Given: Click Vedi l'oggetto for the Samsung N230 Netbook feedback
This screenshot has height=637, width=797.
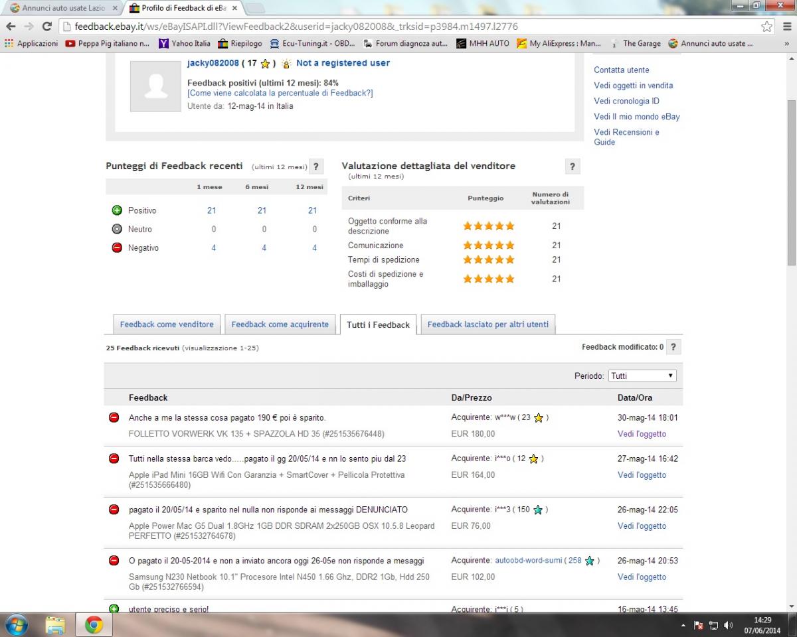Looking at the screenshot, I should pyautogui.click(x=642, y=577).
